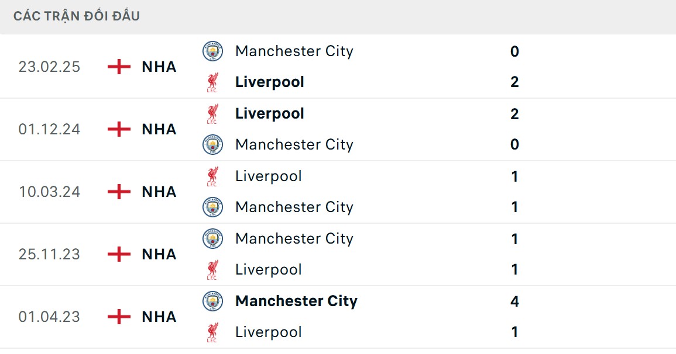The height and width of the screenshot is (354, 676).
Task: Select the Manchester City badge in the 25.11.23 row
Action: [212, 238]
